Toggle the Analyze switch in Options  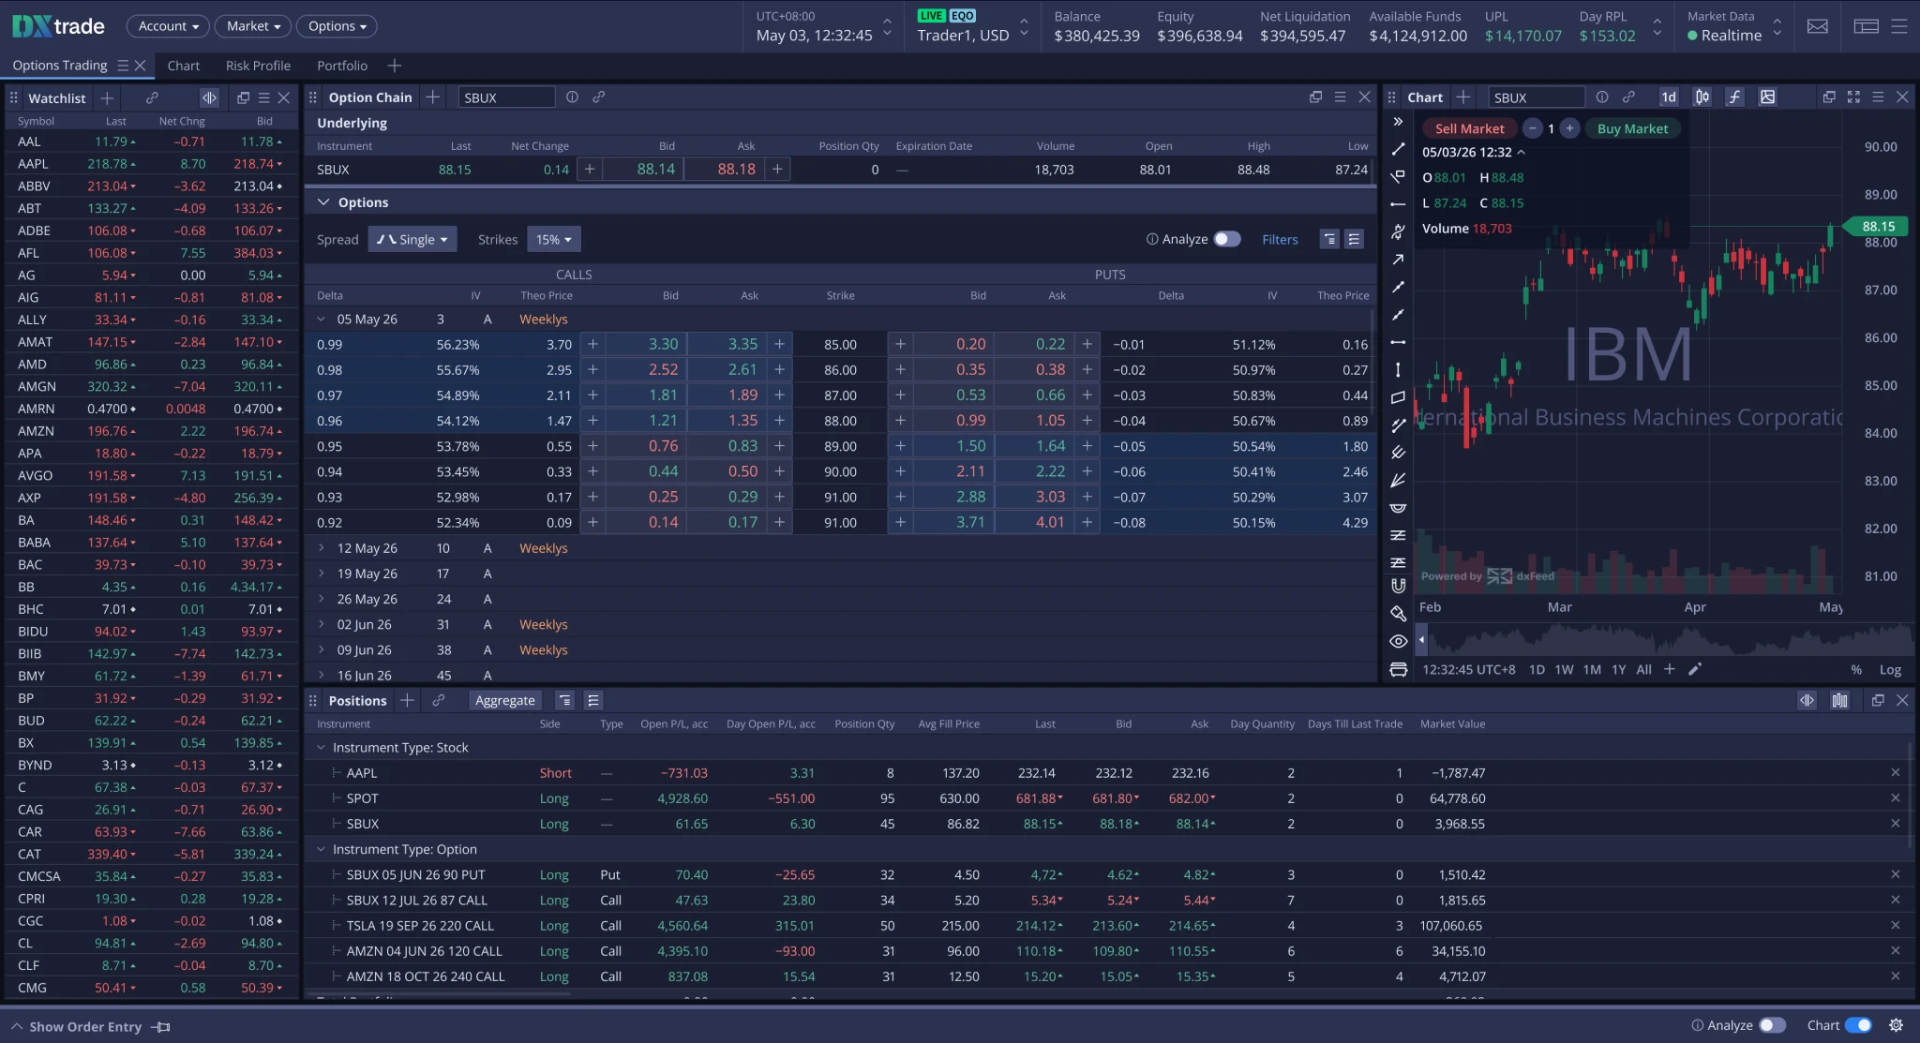click(x=1226, y=239)
